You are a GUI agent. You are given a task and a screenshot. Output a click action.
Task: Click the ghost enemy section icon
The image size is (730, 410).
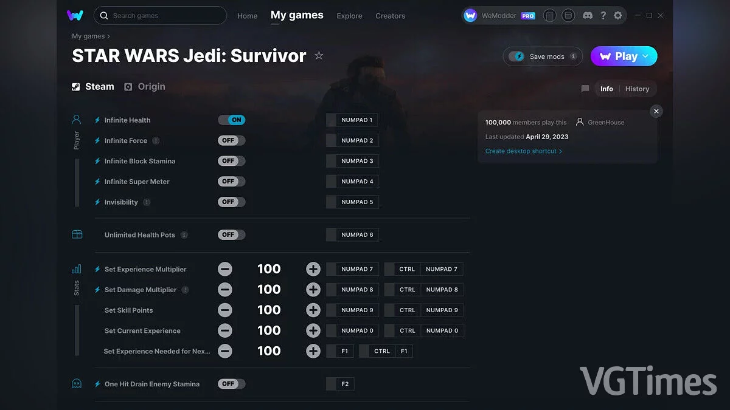click(x=76, y=383)
